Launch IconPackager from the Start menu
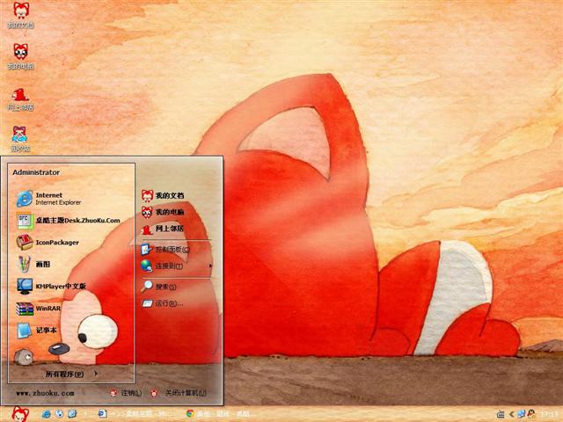The width and height of the screenshot is (563, 422). pyautogui.click(x=56, y=242)
